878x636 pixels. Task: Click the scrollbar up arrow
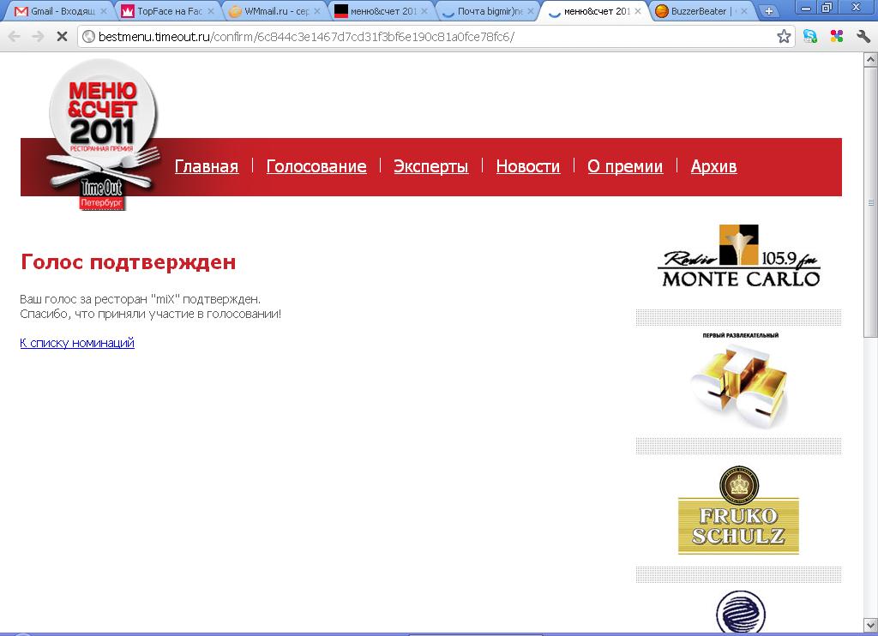pos(871,59)
